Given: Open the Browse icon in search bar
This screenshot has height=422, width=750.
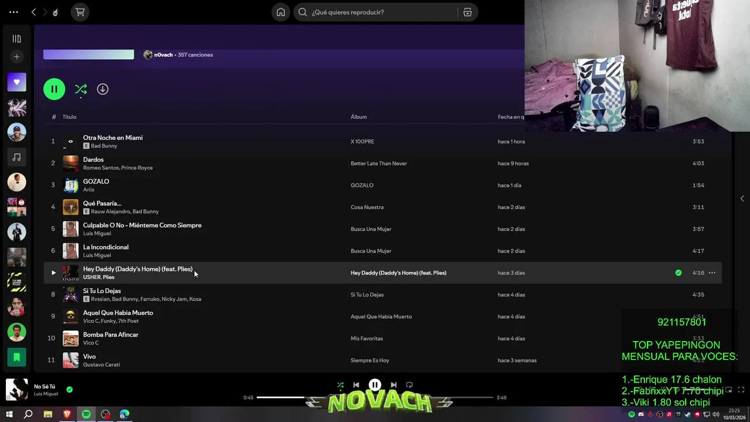Looking at the screenshot, I should (468, 12).
